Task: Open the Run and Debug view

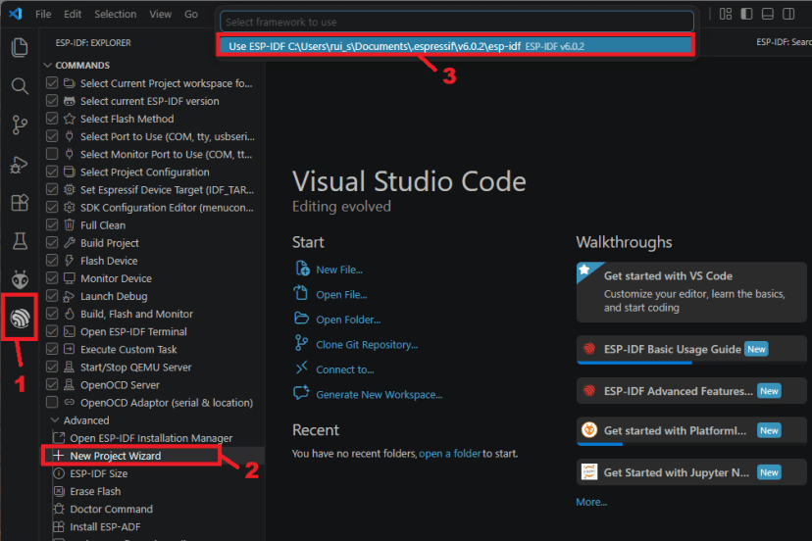Action: pos(20,164)
